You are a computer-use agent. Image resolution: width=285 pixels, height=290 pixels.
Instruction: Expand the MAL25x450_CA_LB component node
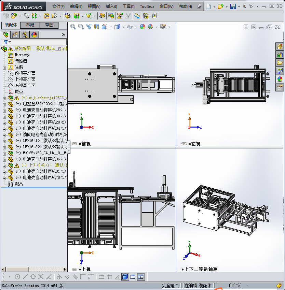4,154
